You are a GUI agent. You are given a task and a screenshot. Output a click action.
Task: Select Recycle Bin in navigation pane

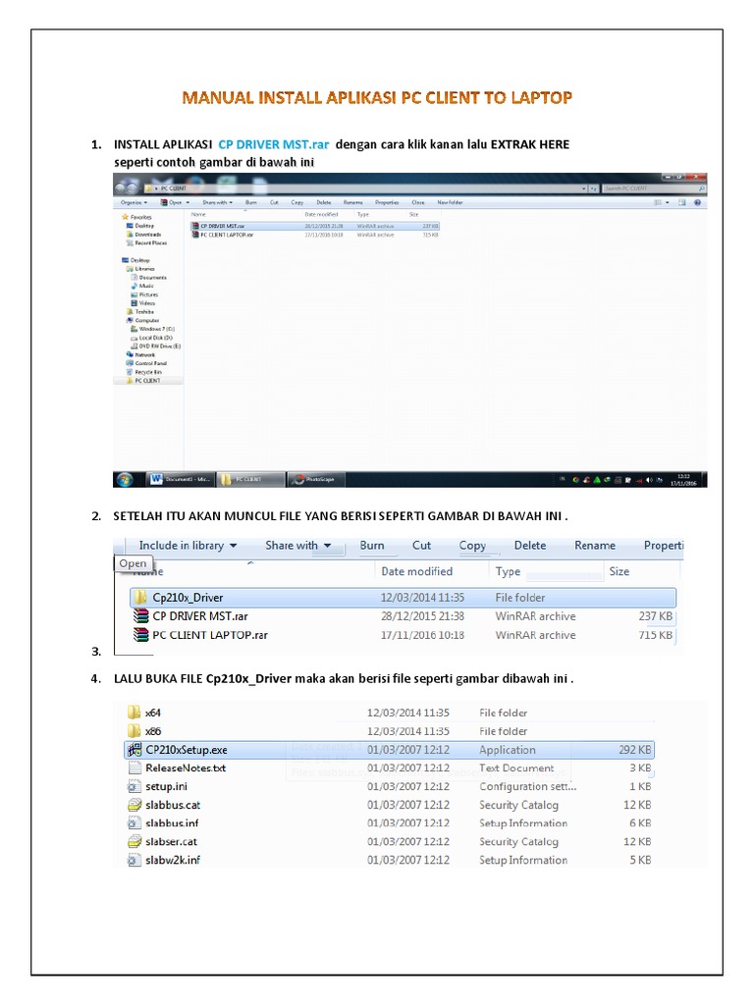pyautogui.click(x=144, y=372)
